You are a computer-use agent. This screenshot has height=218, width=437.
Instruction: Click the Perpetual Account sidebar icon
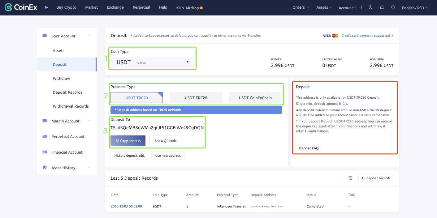tap(45, 136)
